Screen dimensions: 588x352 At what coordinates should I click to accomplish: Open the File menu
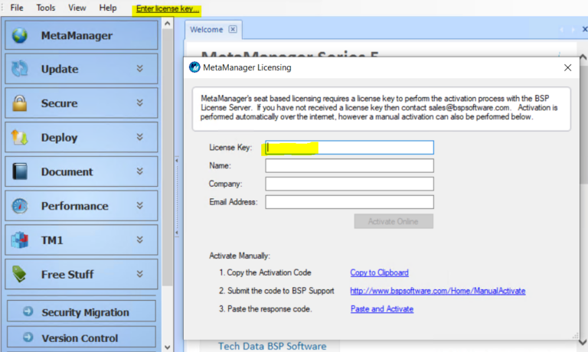[17, 8]
